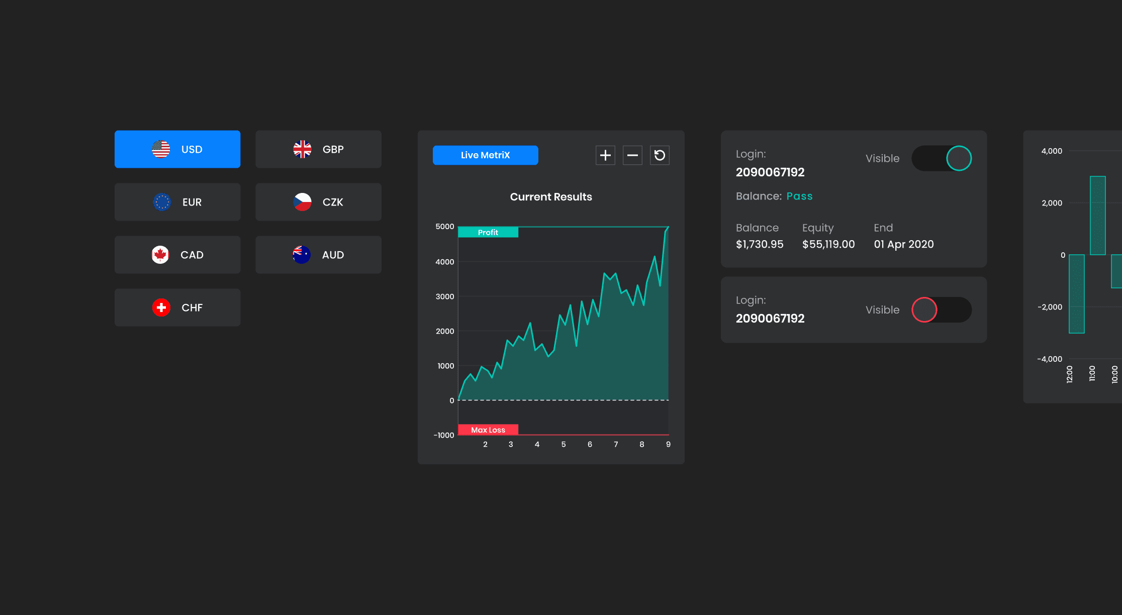
Task: Click the Australian flag icon
Action: pyautogui.click(x=302, y=255)
